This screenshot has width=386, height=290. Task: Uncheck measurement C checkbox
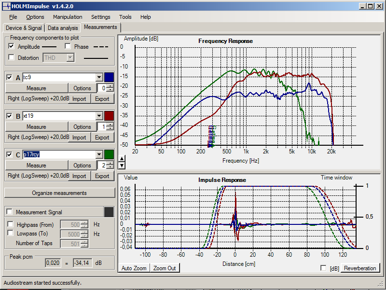coord(9,154)
